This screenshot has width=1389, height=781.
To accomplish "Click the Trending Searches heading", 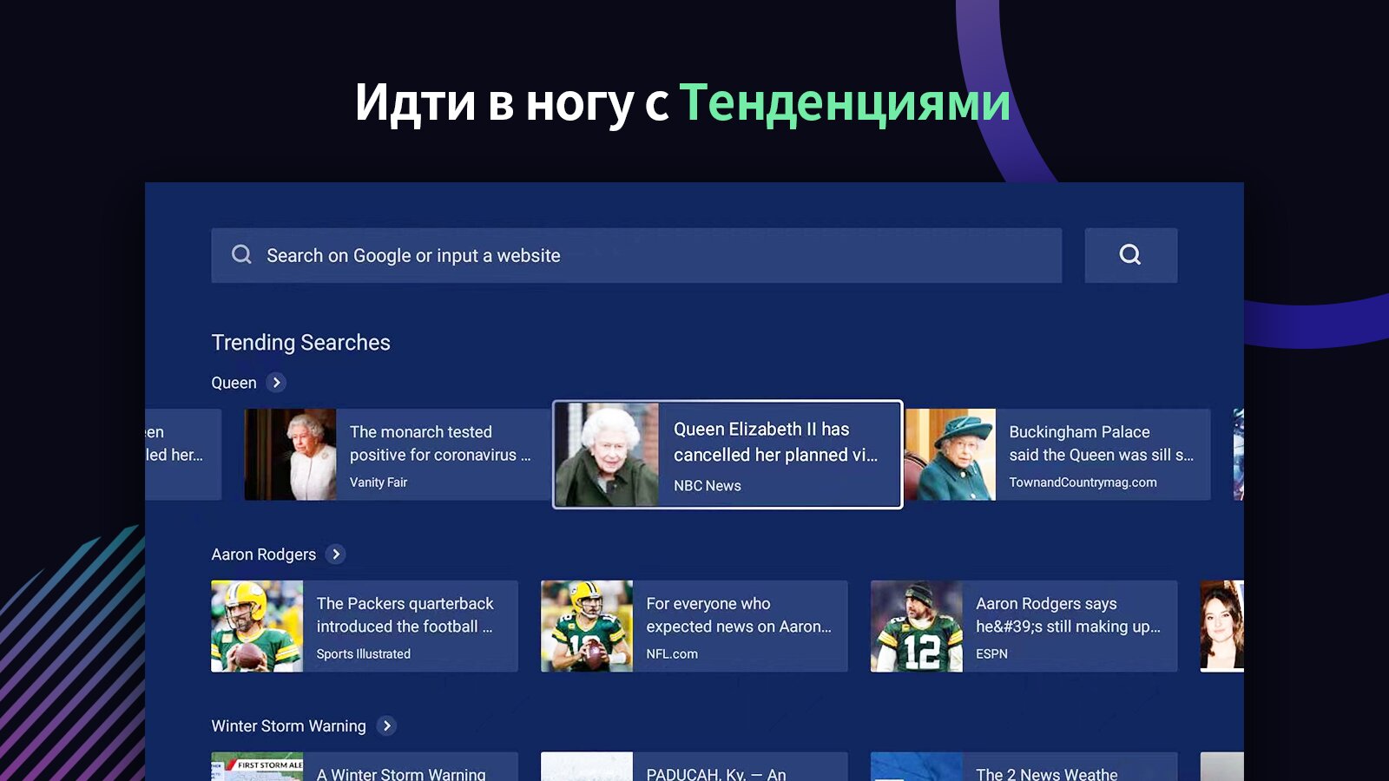I will 300,342.
